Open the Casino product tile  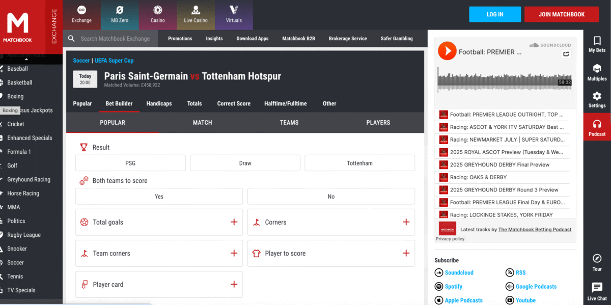click(x=158, y=15)
